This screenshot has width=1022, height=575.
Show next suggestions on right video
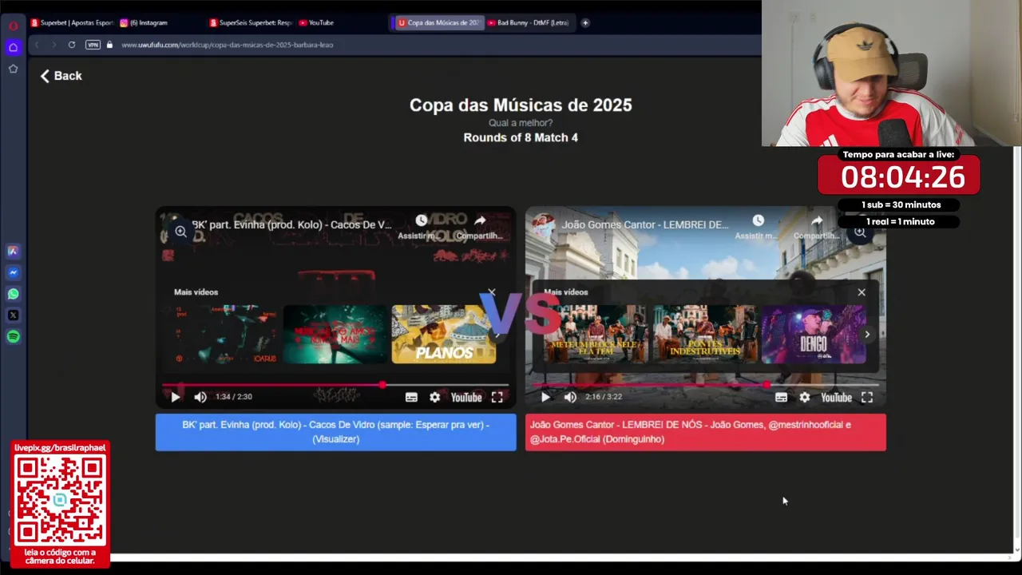pyautogui.click(x=868, y=334)
